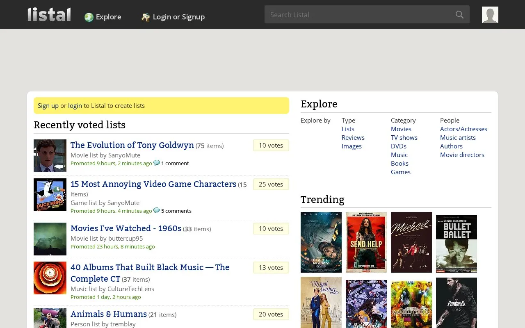This screenshot has height=328, width=525.
Task: Open Movies I've Watched - 1960s list
Action: [x=126, y=228]
